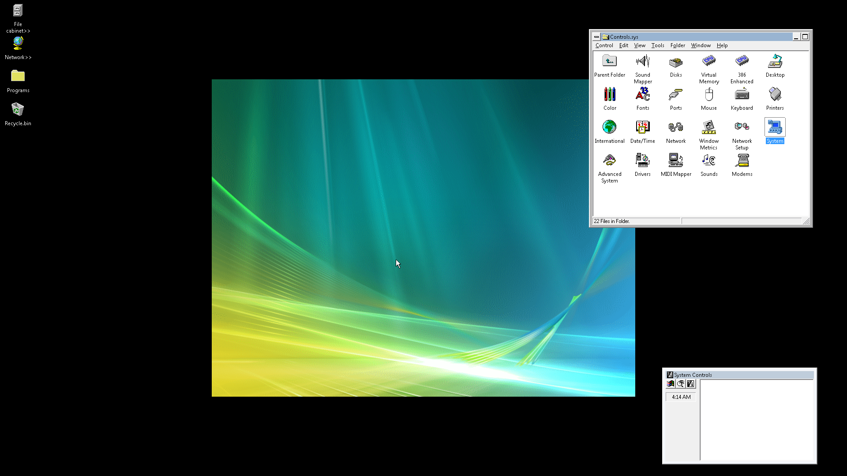This screenshot has width=847, height=476.
Task: Click the folder icon in Controls.sys title bar
Action: coord(606,37)
